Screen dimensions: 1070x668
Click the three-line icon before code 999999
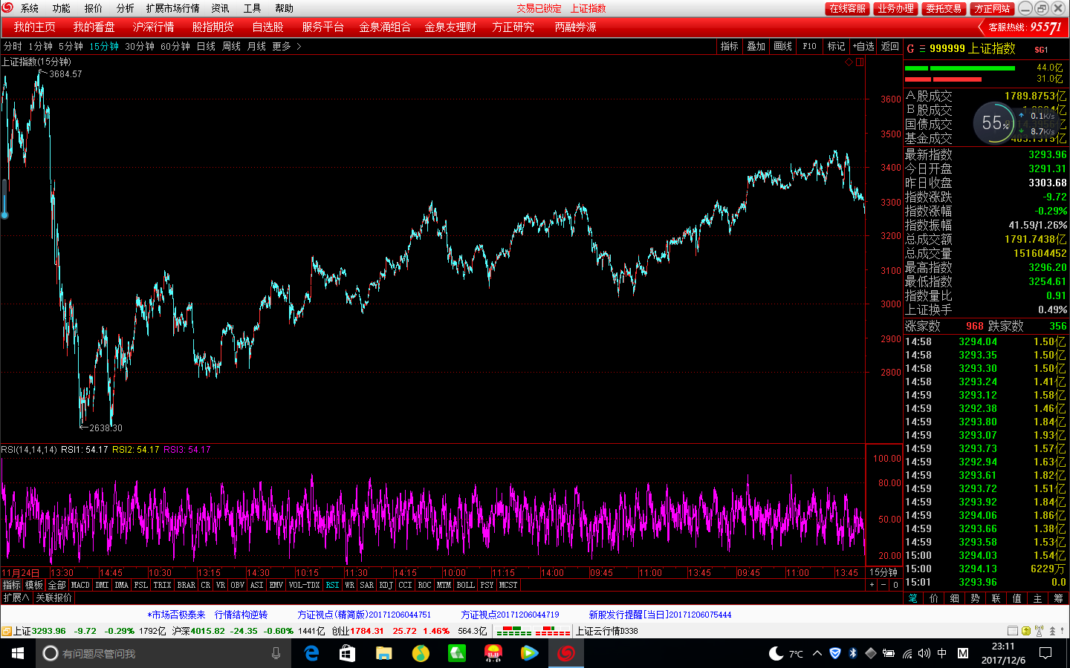(922, 48)
